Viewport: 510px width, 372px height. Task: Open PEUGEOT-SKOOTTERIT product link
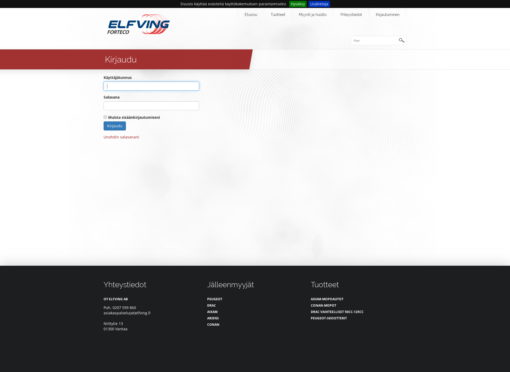(x=329, y=318)
